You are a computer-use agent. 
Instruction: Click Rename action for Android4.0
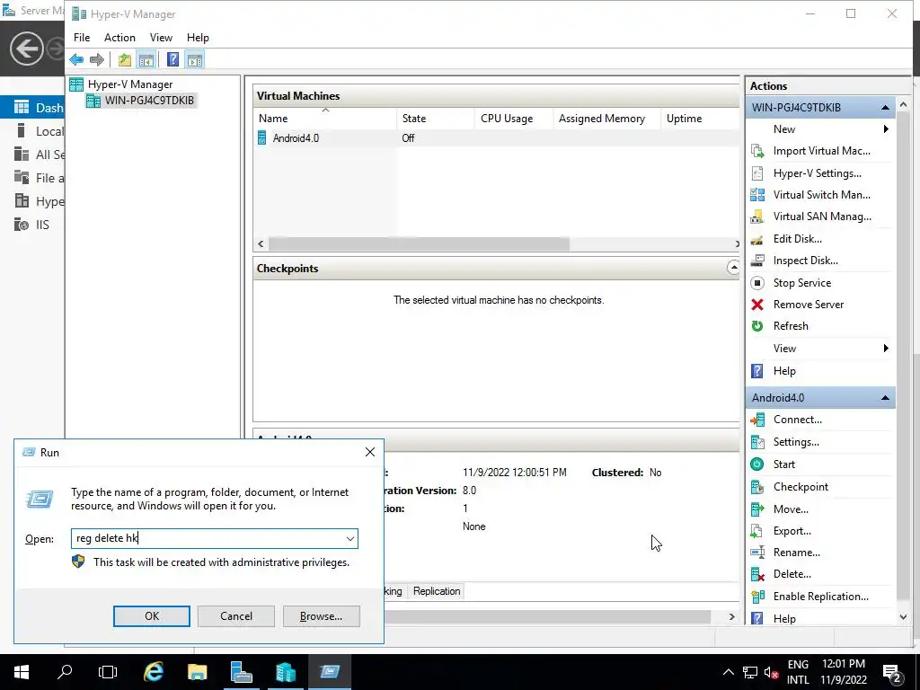click(796, 553)
